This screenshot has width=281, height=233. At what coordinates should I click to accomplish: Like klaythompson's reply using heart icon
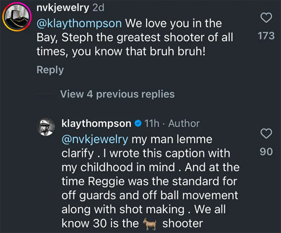(266, 135)
